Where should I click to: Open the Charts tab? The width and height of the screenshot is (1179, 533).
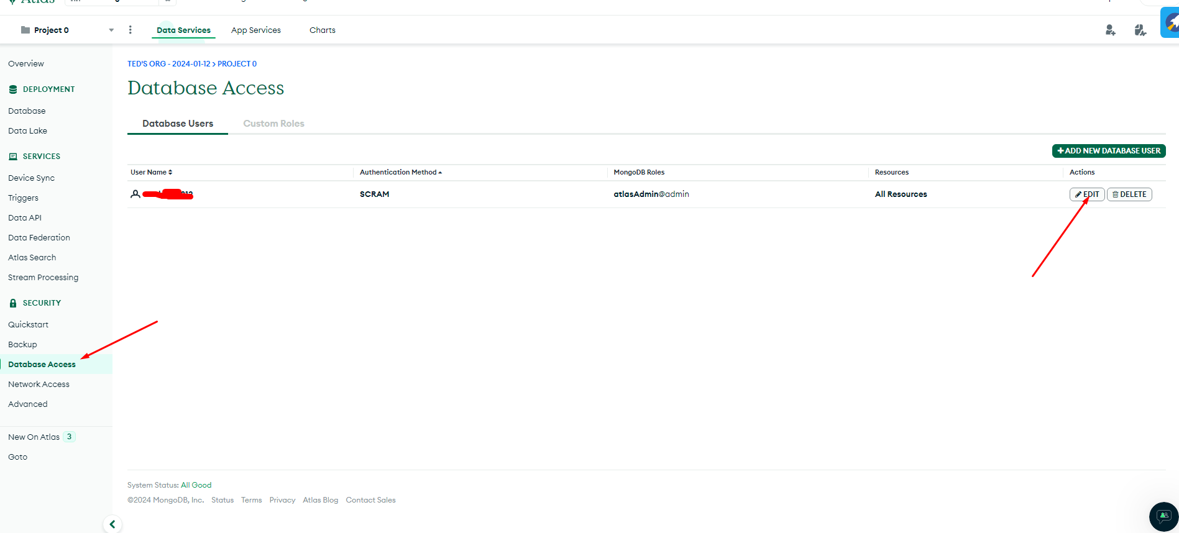323,30
